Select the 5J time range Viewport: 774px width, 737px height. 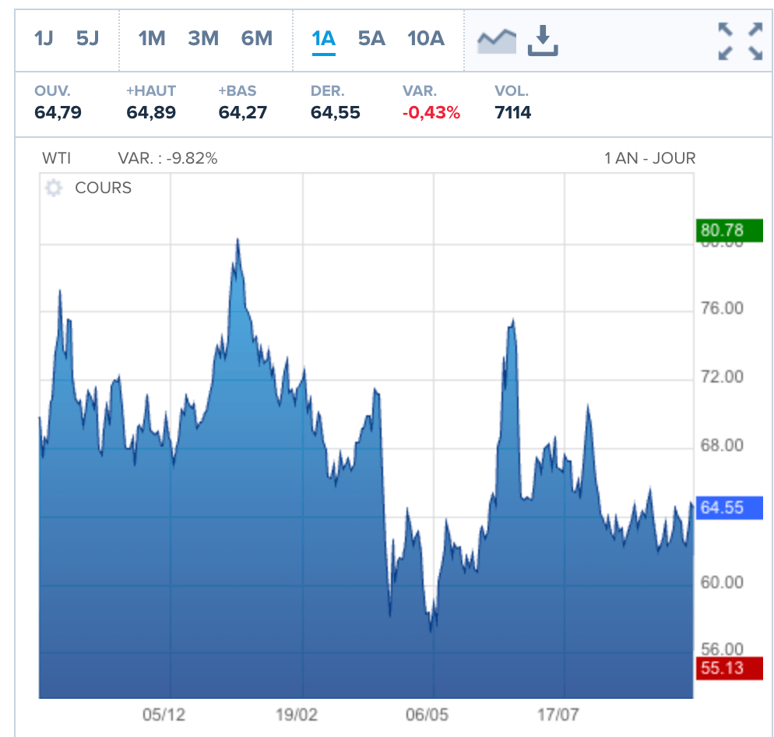[x=87, y=38]
